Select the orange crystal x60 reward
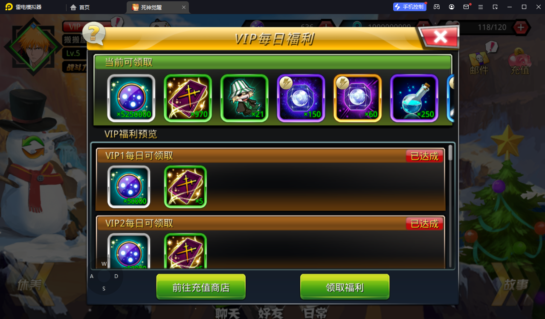 coord(357,98)
